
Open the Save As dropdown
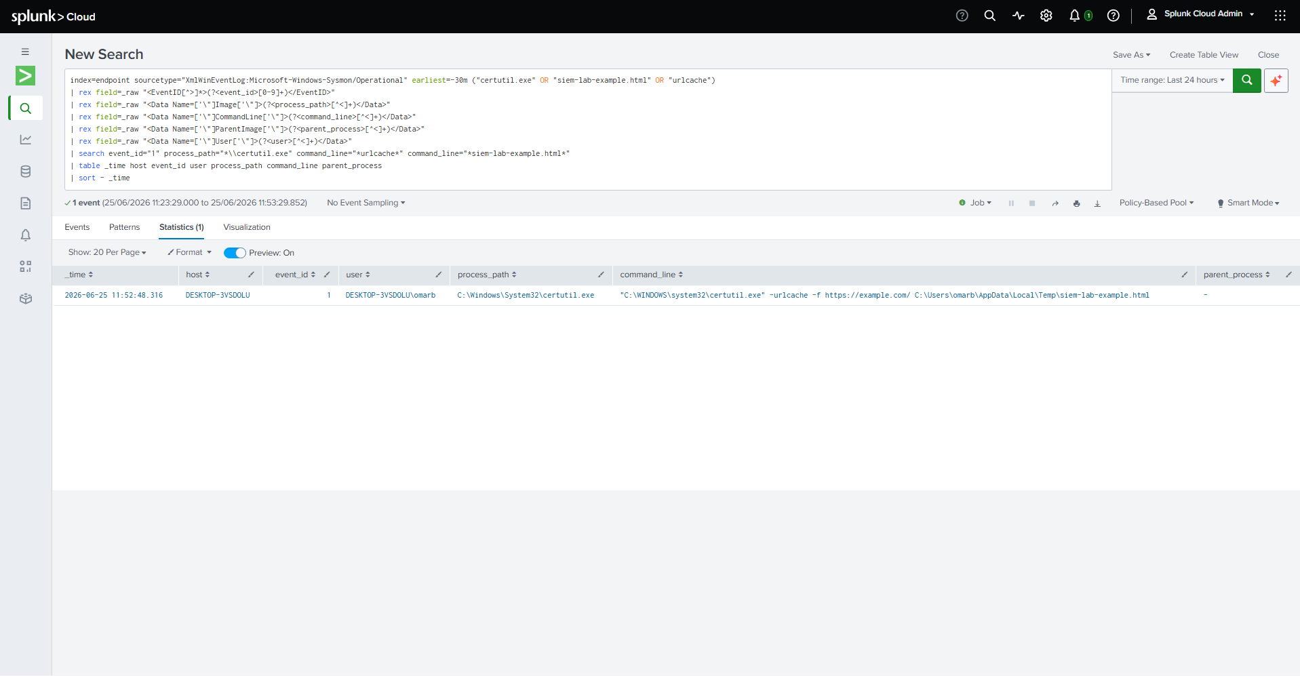point(1131,55)
